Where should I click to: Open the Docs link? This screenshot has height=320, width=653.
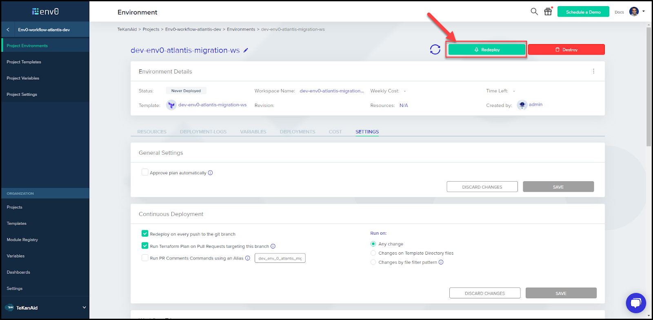pos(619,12)
